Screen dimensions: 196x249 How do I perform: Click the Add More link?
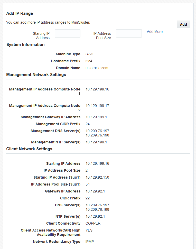pyautogui.click(x=155, y=32)
